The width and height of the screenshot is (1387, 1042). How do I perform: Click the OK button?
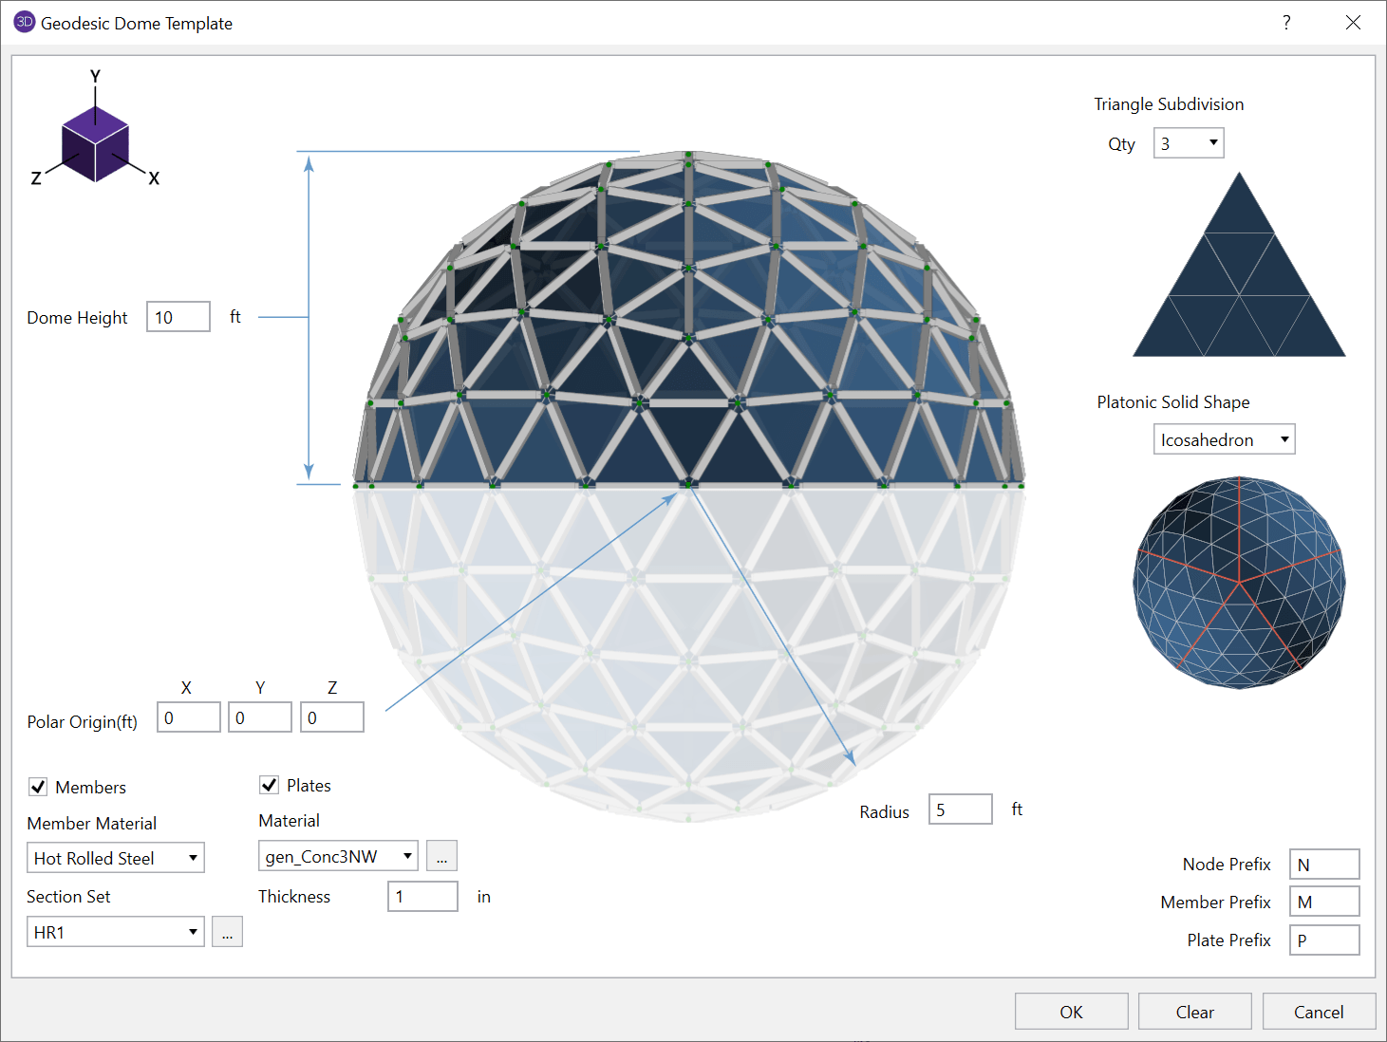(1071, 1011)
